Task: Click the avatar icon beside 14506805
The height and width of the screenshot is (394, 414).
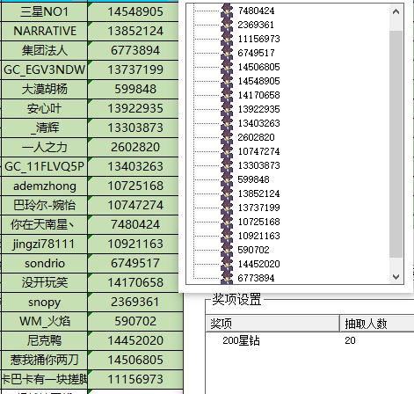Action: click(227, 67)
